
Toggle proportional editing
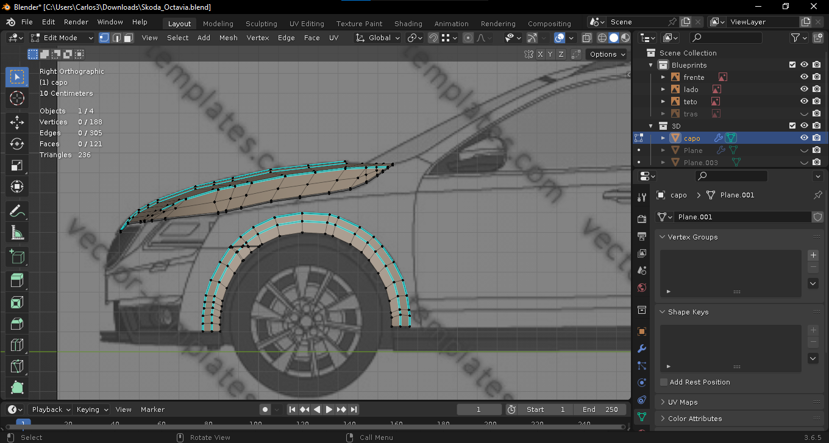pyautogui.click(x=468, y=38)
